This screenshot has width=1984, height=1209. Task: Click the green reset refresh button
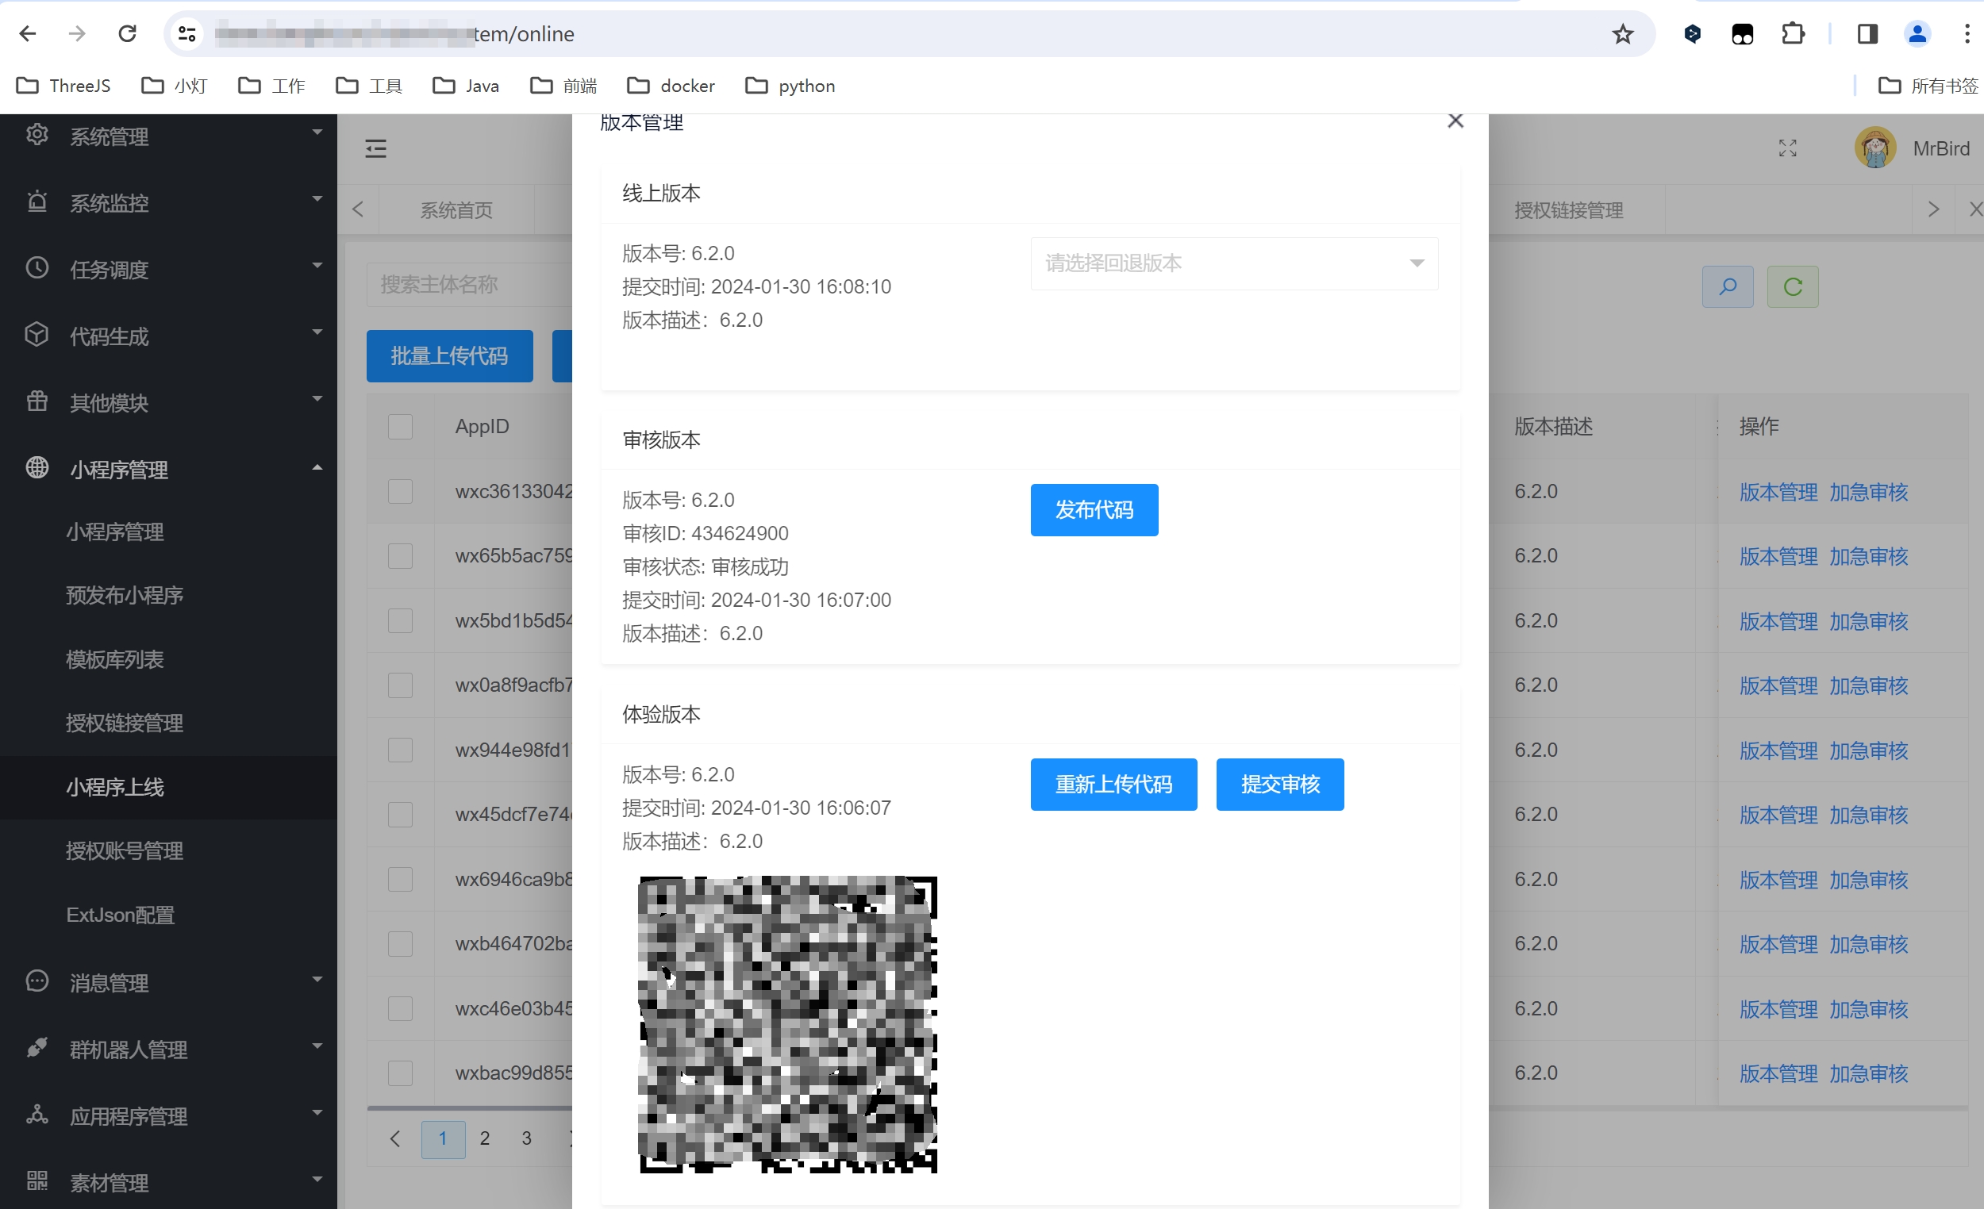coord(1793,286)
